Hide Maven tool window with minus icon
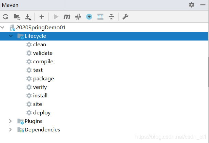This screenshot has width=209, height=143. 203,5
